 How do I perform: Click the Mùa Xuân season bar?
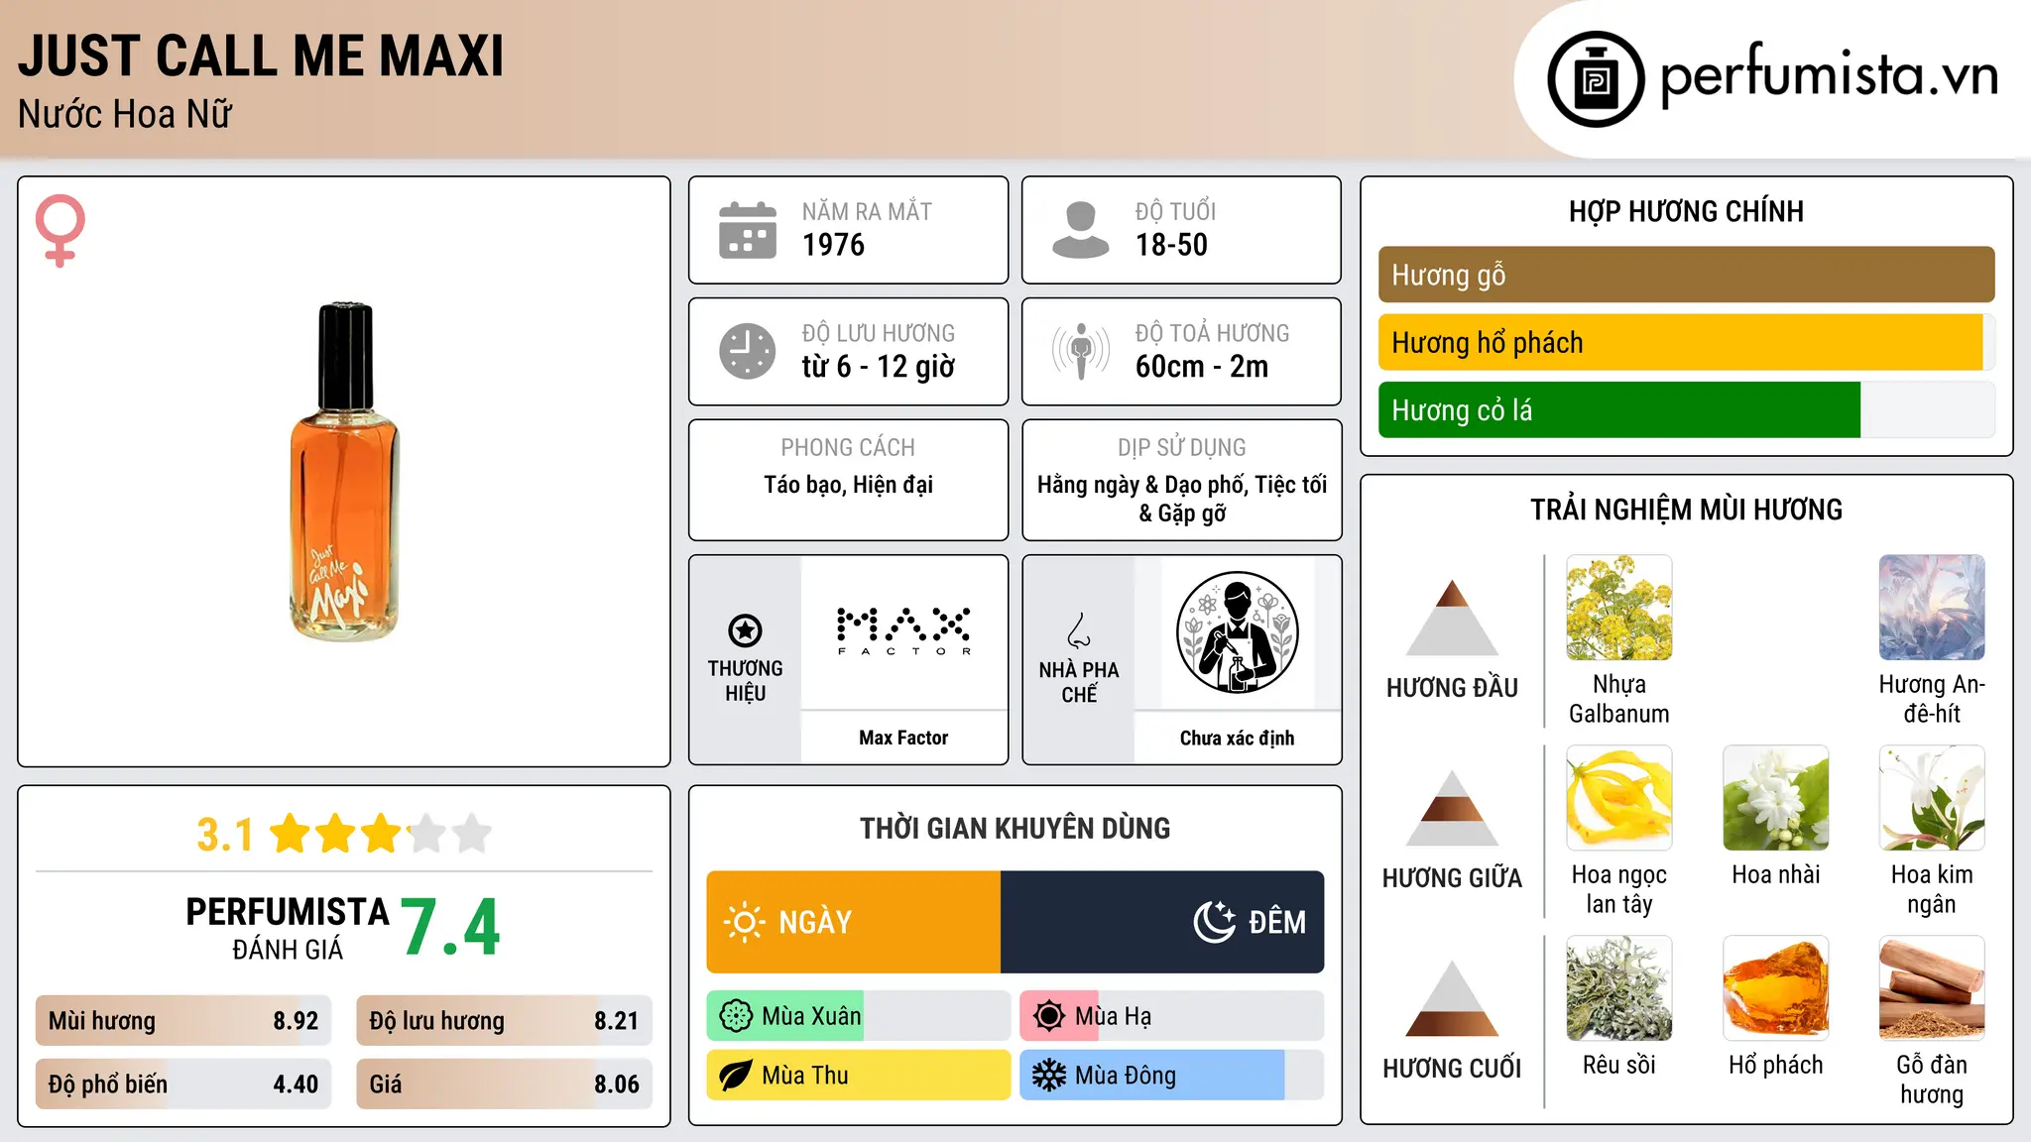[x=859, y=1016]
